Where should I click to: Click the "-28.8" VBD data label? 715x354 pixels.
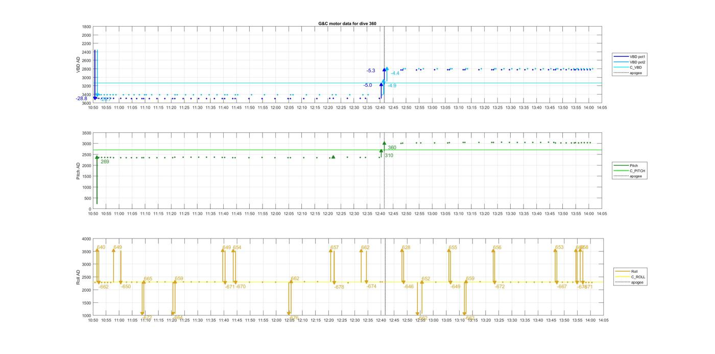pyautogui.click(x=82, y=98)
